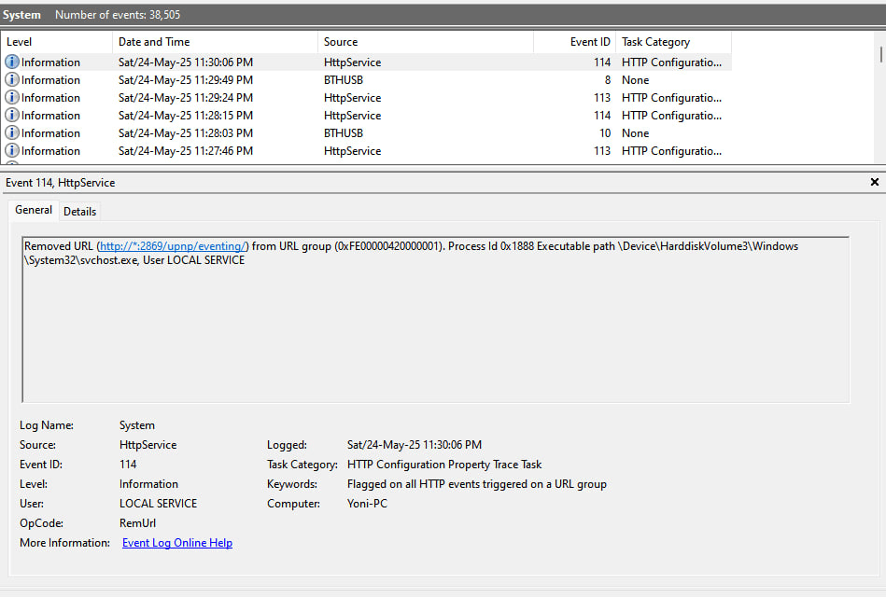Click info icon of 11:30:06 PM event
886x597 pixels.
pos(12,62)
